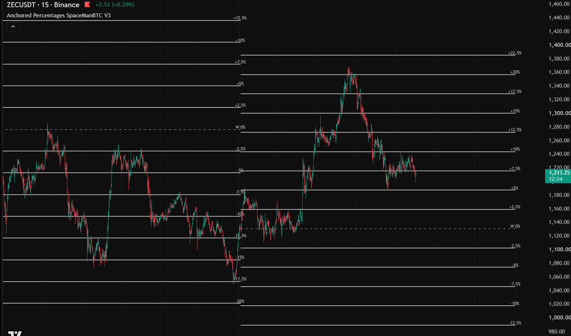Click 1,280.00 on the price axis

[559, 127]
